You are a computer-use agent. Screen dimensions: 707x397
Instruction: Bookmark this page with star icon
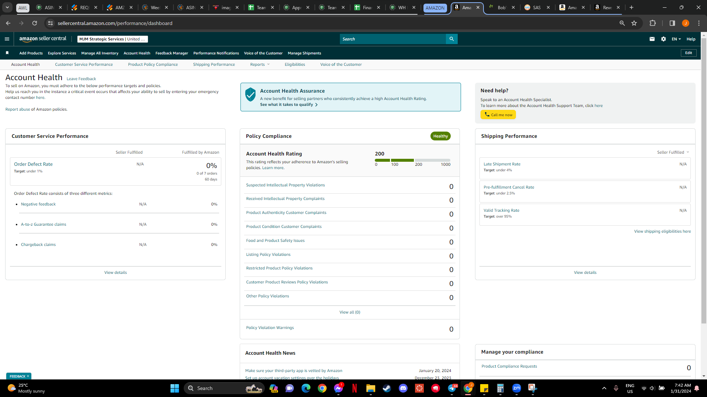point(634,23)
